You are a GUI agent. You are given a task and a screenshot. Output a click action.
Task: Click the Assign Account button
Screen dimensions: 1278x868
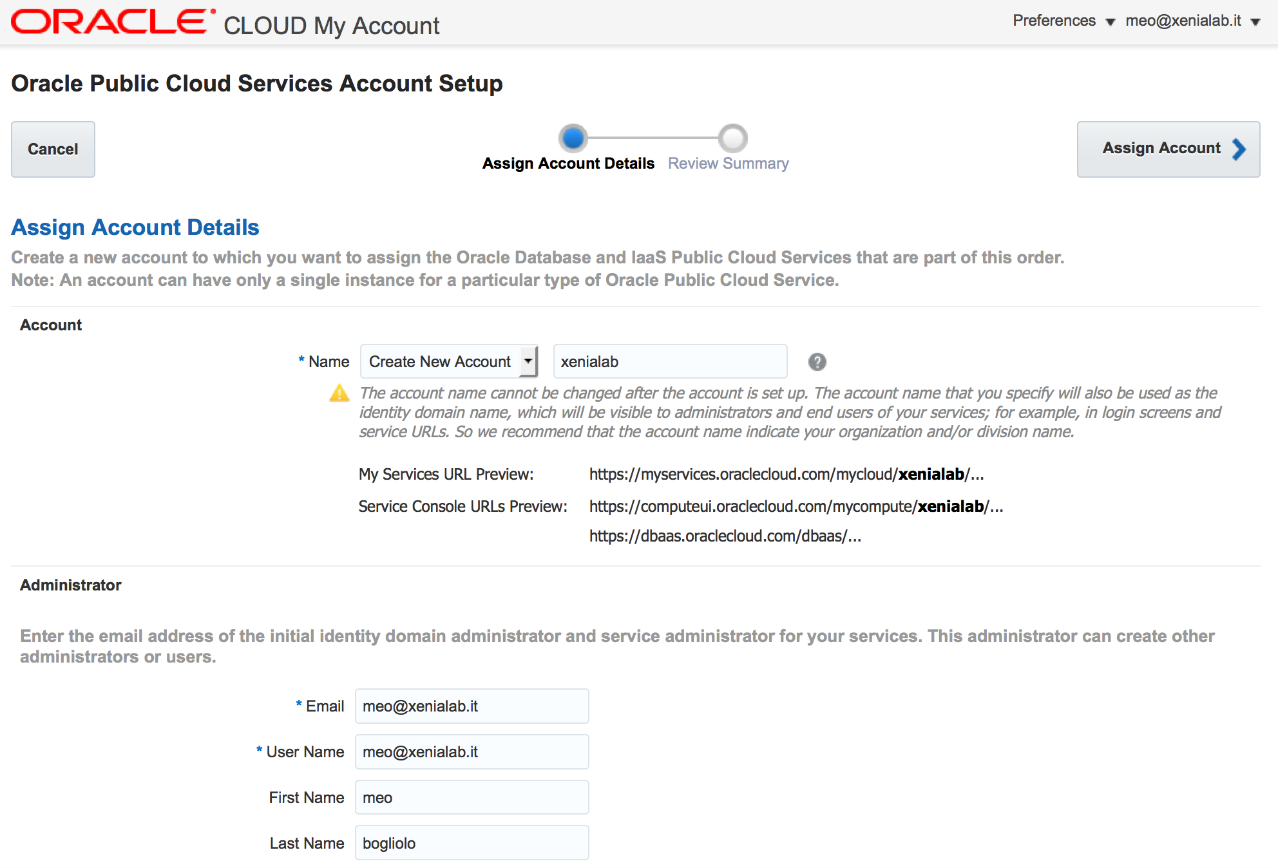click(1168, 149)
